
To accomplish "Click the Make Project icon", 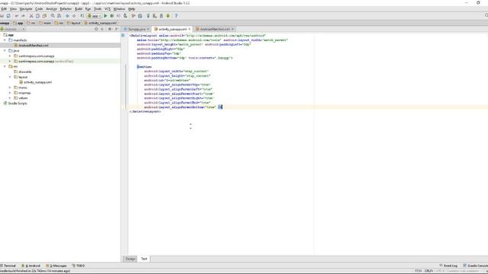I will (82, 16).
